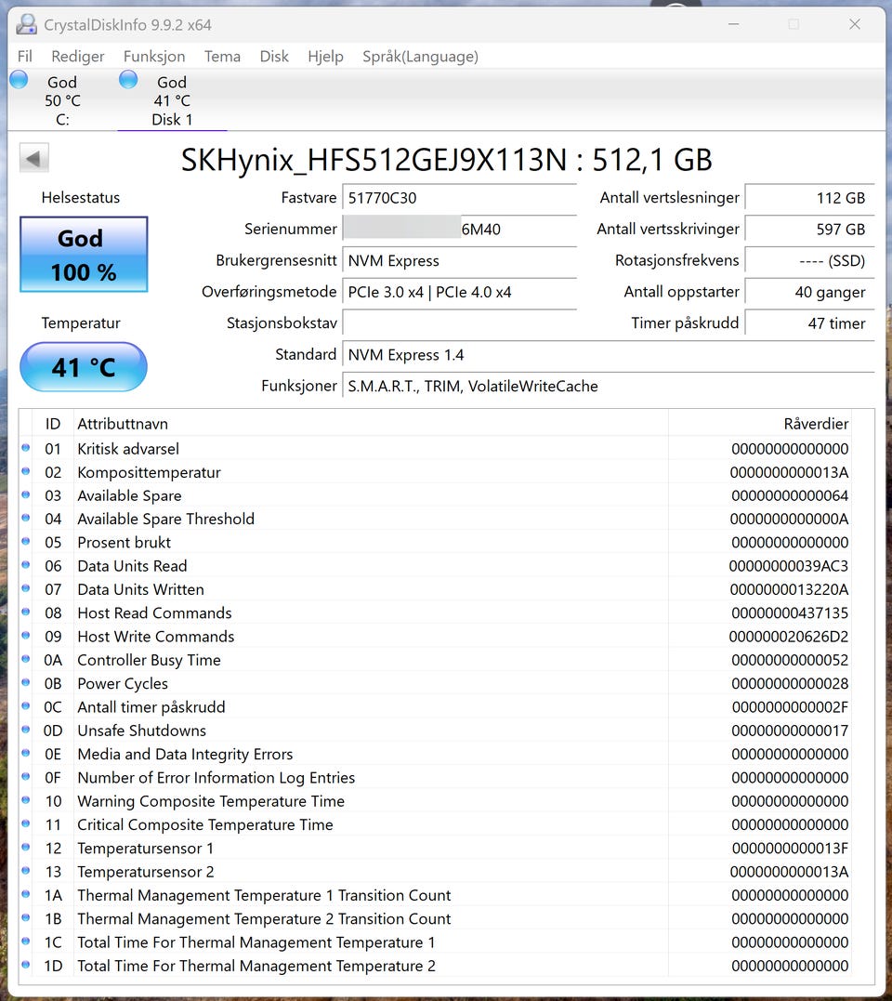Click status dot for Total Time For Thermal Management Temperature 2

coord(25,966)
